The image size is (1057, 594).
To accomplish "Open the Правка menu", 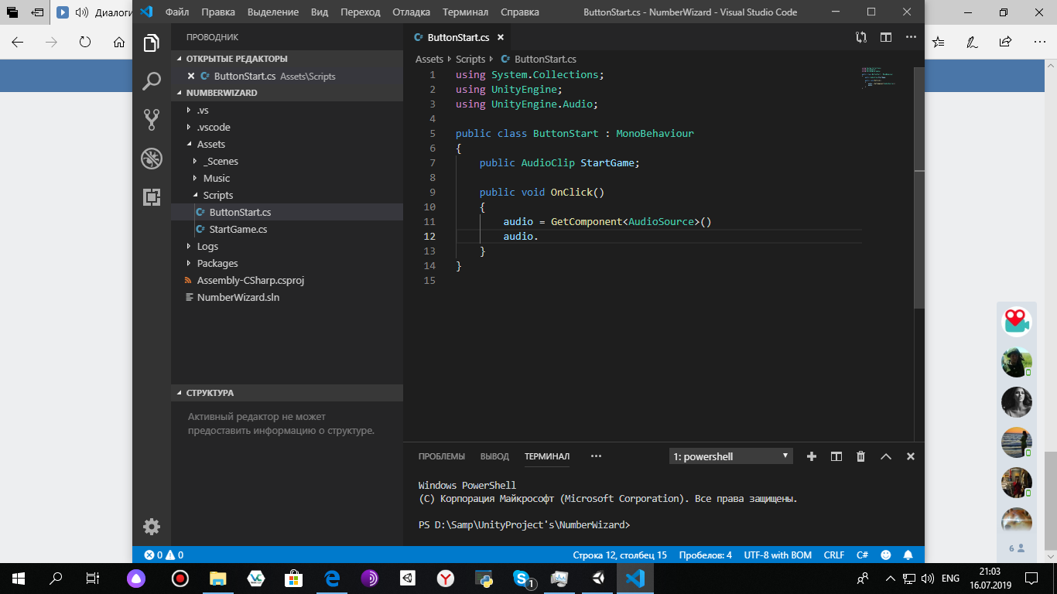I will point(218,12).
